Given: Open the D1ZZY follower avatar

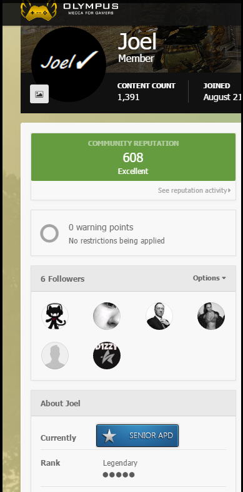Looking at the screenshot, I should click(x=107, y=356).
